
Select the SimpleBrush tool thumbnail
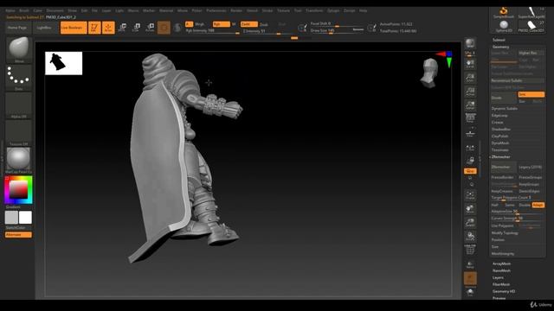pyautogui.click(x=504, y=13)
